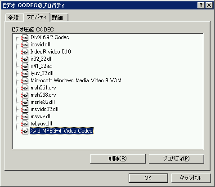Select Xvid MPEG-4 Video Codec entry

coord(62,131)
